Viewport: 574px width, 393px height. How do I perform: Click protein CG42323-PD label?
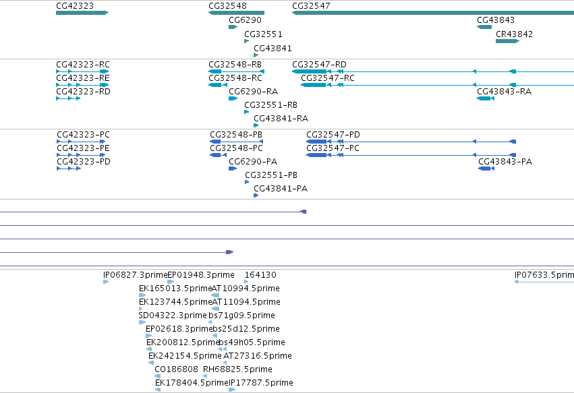[84, 162]
